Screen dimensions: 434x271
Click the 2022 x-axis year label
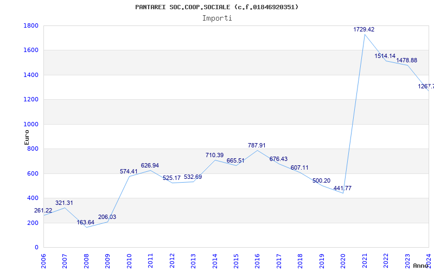pos(386,260)
